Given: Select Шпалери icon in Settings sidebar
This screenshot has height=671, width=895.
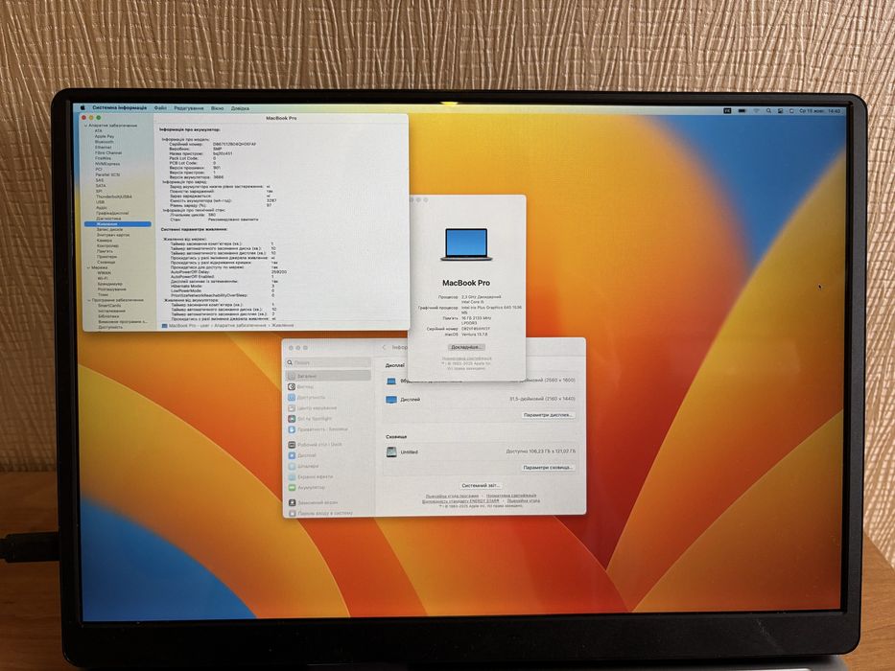Looking at the screenshot, I should coord(292,466).
